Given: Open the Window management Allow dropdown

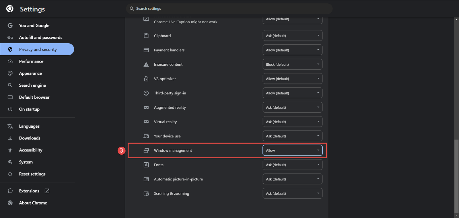Looking at the screenshot, I should [292, 150].
